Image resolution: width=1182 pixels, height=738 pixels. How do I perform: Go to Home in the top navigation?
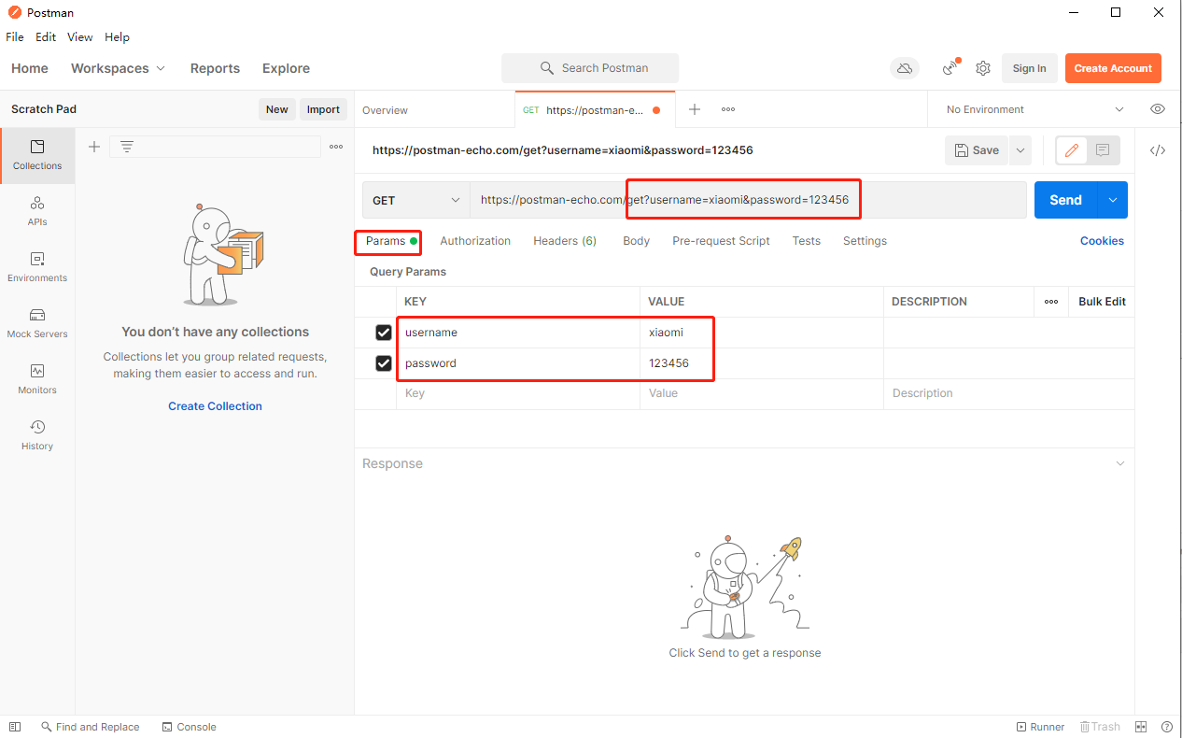(x=30, y=68)
